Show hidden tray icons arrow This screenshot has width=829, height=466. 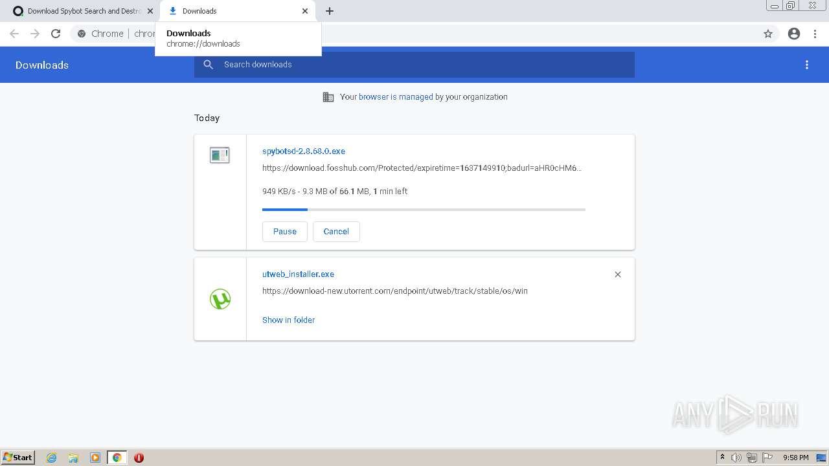(x=722, y=458)
